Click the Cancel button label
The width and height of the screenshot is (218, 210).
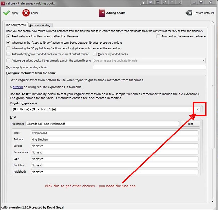[35, 13]
